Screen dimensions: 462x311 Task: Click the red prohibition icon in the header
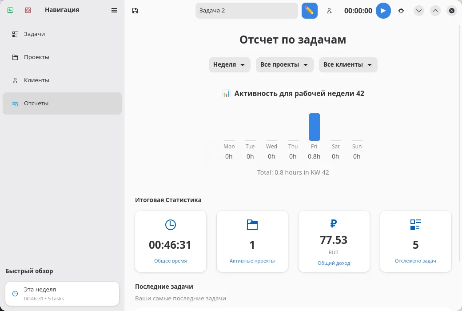[x=28, y=10]
